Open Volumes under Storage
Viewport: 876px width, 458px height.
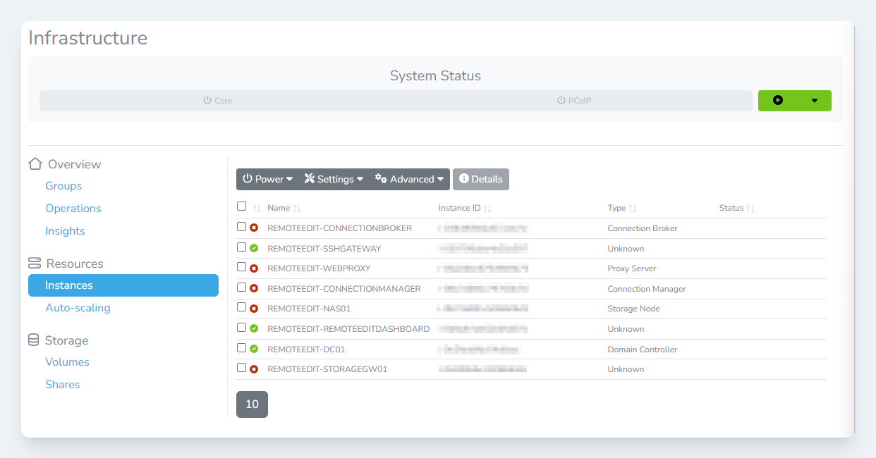(67, 362)
